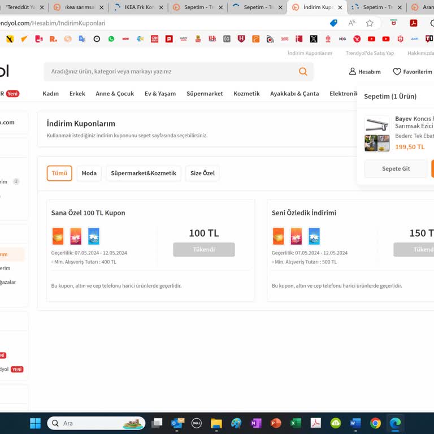Open Windows Start menu
Image resolution: width=434 pixels, height=434 pixels.
(x=35, y=423)
